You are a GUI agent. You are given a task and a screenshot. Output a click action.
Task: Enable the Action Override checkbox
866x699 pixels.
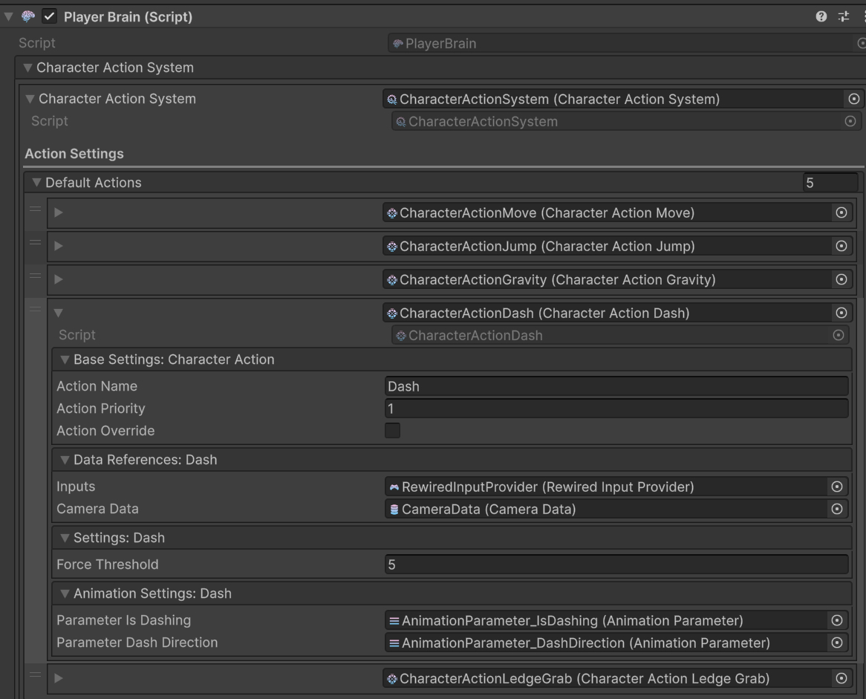[392, 430]
